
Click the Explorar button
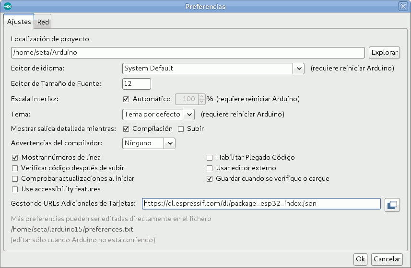point(384,53)
